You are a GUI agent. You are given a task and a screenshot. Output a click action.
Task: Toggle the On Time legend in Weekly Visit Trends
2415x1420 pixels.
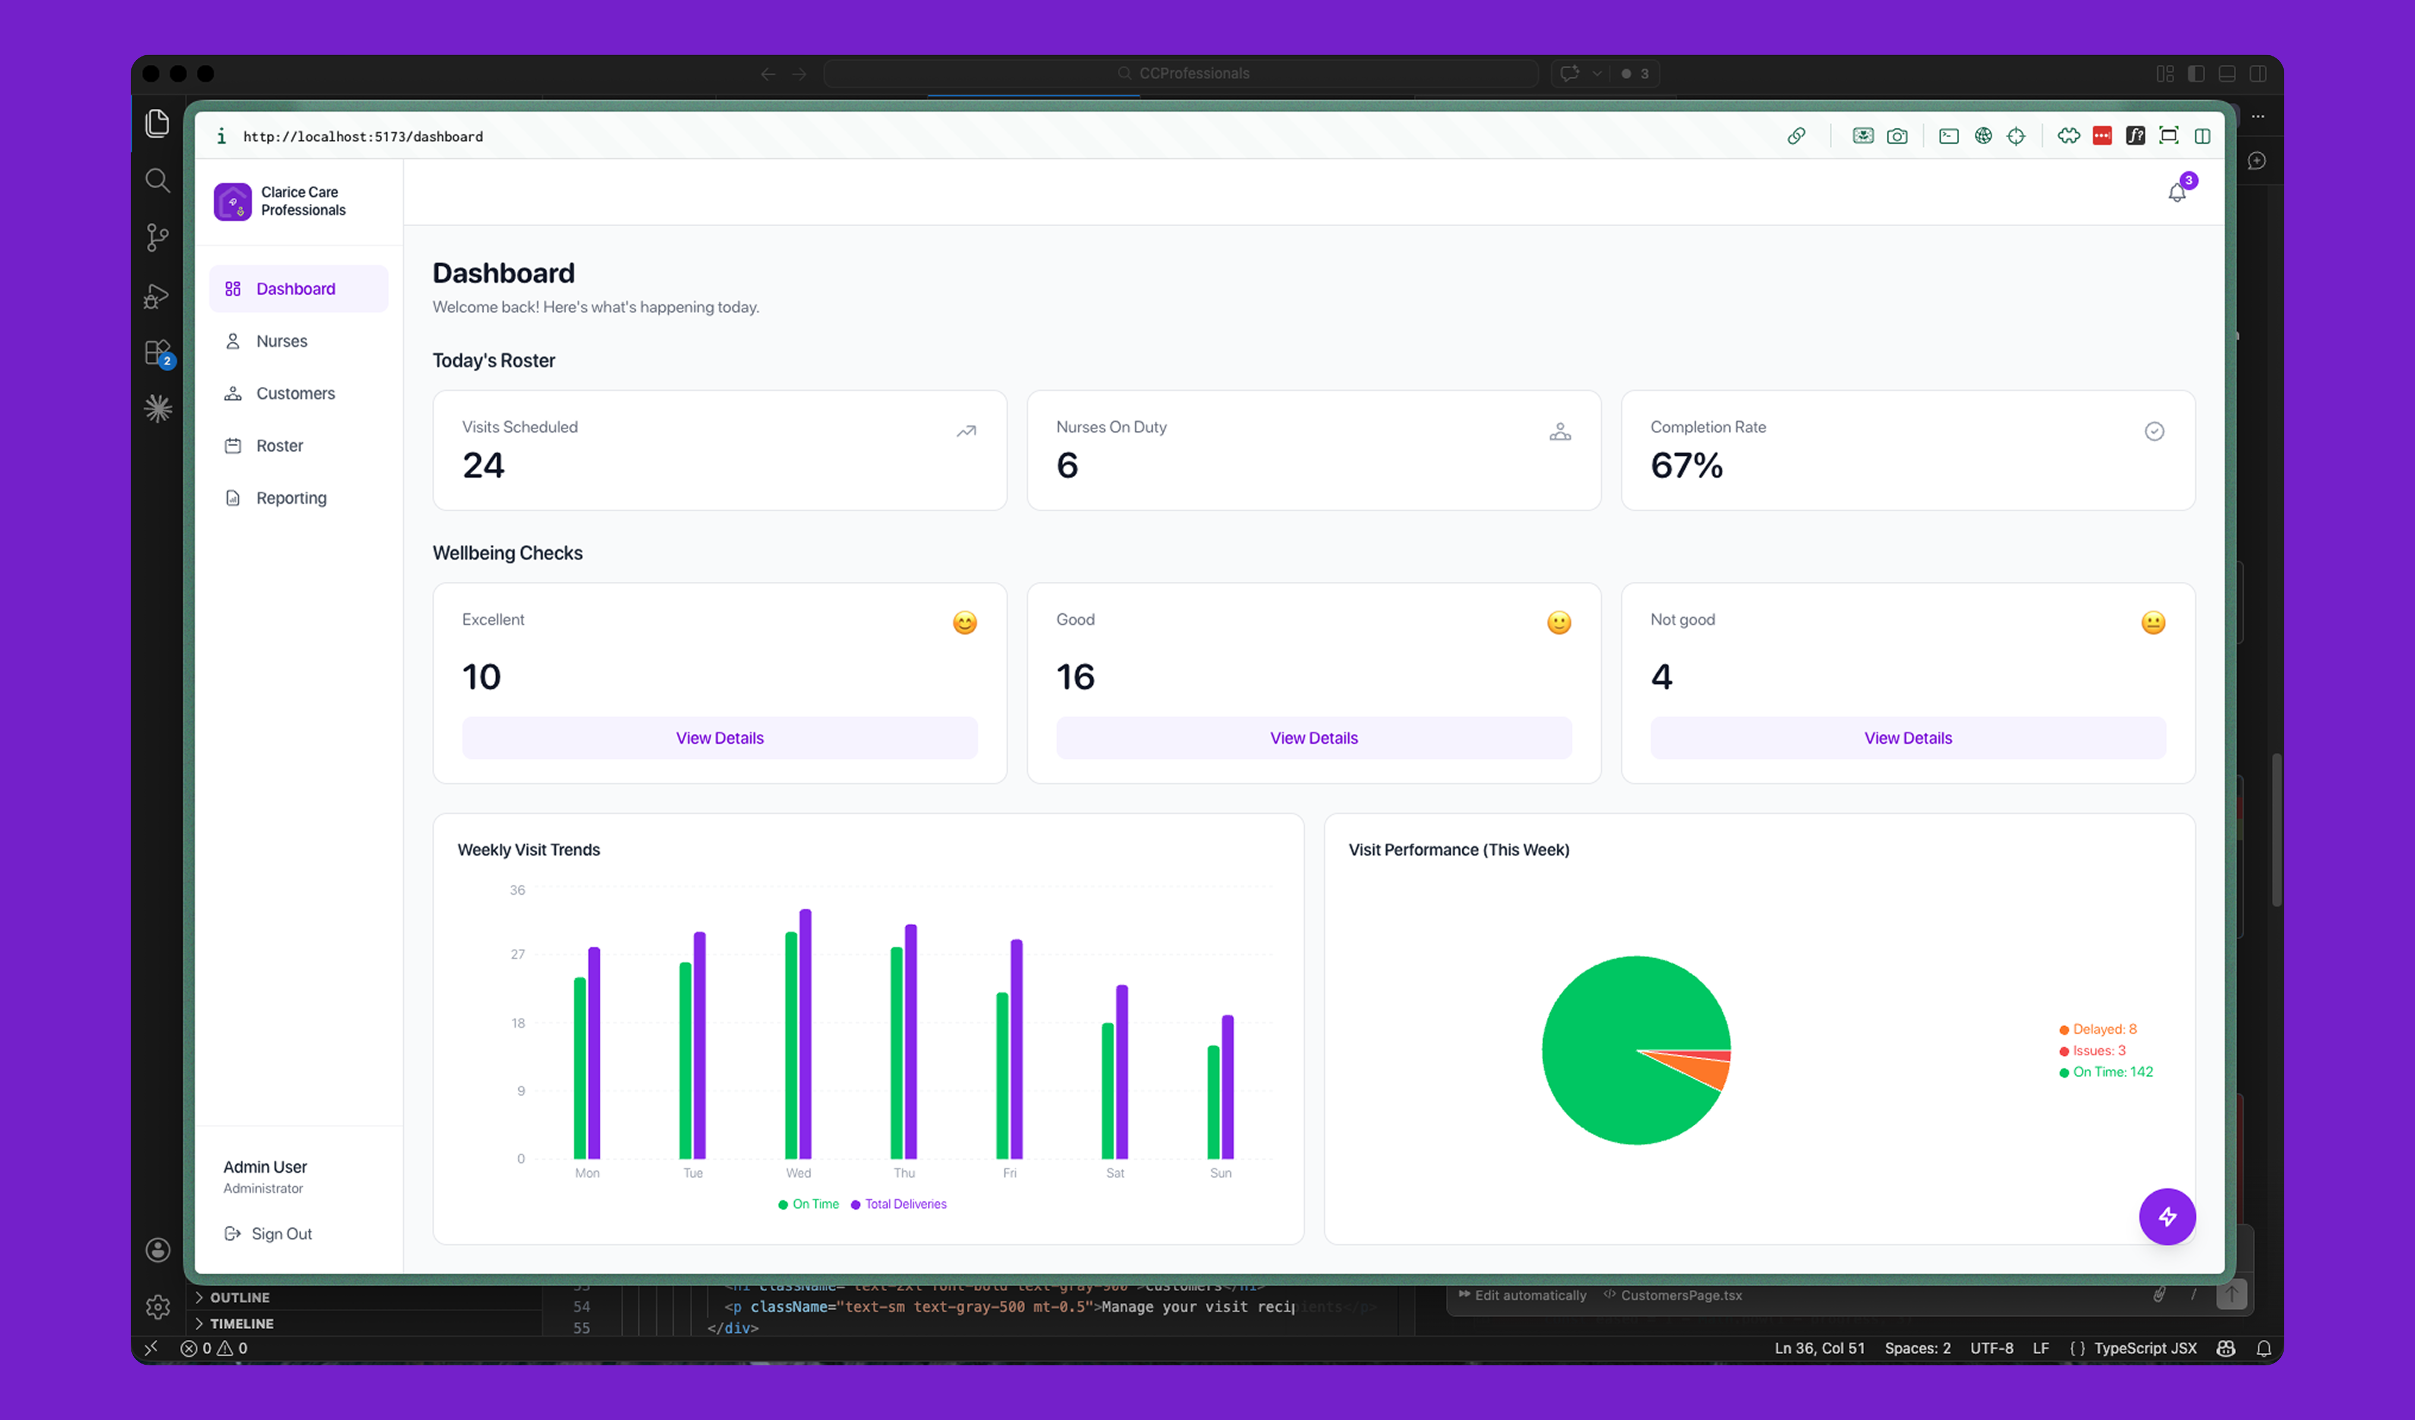pyautogui.click(x=808, y=1204)
